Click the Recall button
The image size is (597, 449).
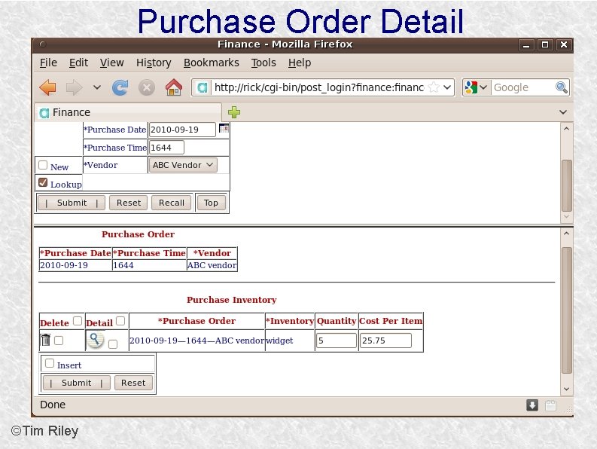tap(172, 203)
